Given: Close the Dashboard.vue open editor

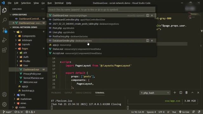Looking at the screenshot, I should pos(13,23).
